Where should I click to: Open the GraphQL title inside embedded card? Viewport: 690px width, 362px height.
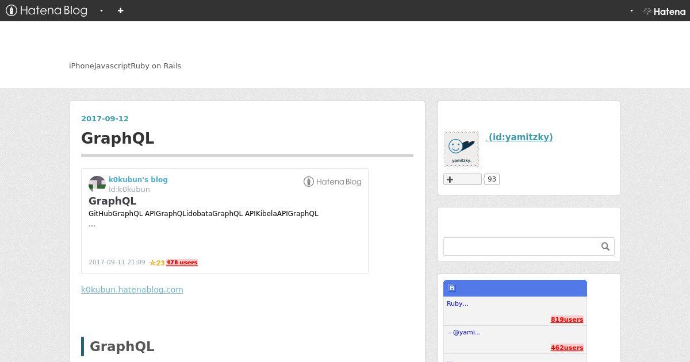[112, 201]
